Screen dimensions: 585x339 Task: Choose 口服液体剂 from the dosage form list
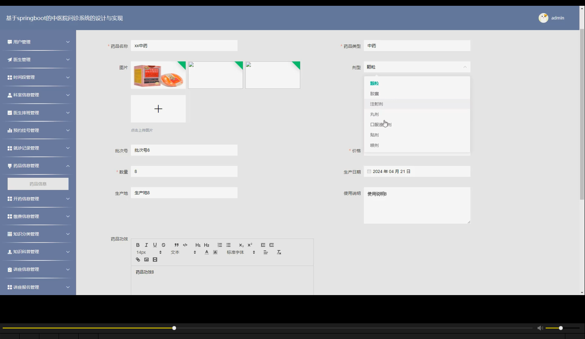[417, 125]
